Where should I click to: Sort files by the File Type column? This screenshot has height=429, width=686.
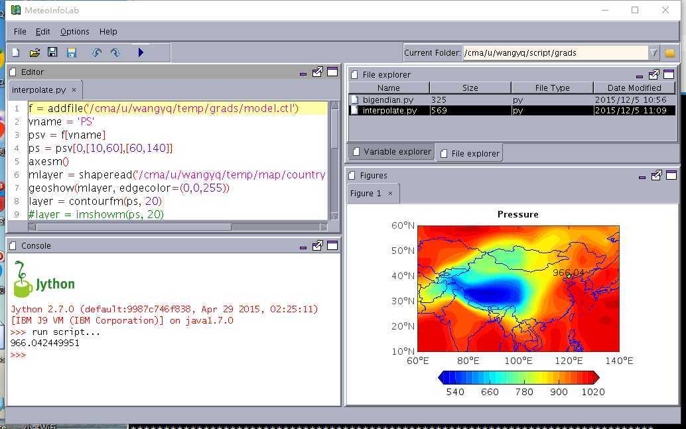[552, 88]
